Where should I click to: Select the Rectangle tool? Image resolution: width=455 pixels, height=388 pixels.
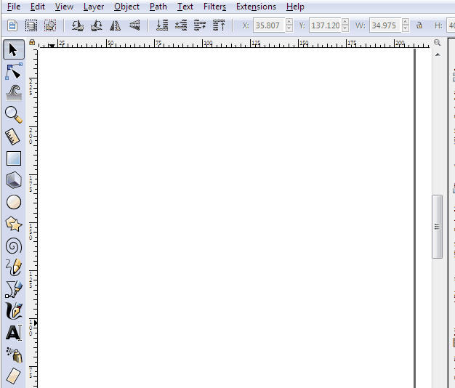tap(13, 158)
